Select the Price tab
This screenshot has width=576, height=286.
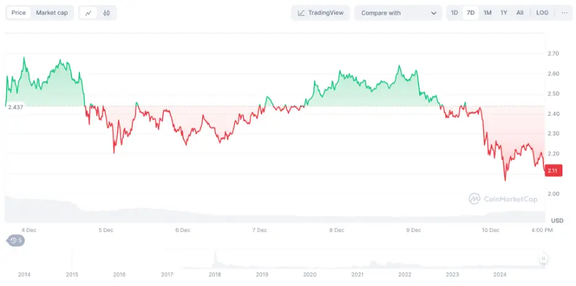pyautogui.click(x=18, y=13)
